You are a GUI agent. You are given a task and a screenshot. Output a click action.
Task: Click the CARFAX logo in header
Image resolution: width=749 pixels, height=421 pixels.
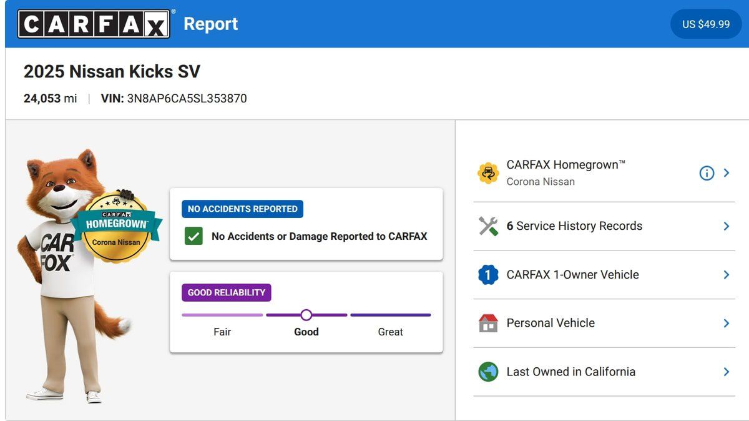94,24
